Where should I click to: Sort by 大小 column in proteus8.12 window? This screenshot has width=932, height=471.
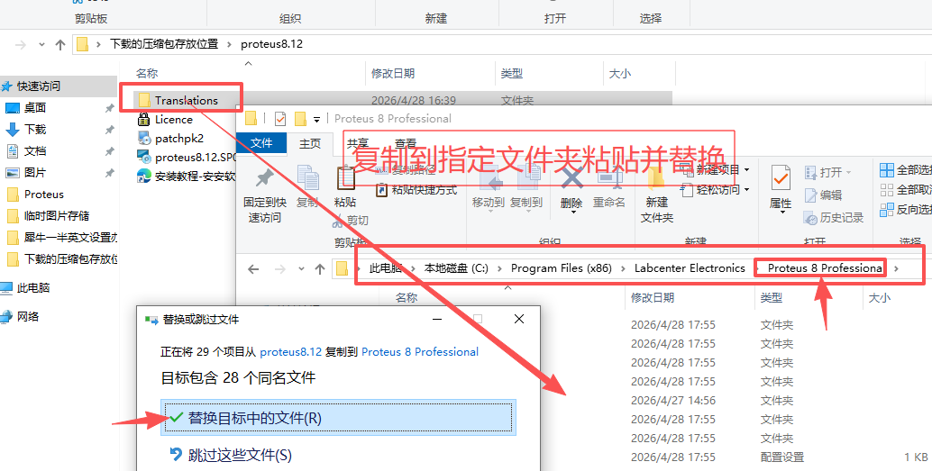coord(620,74)
